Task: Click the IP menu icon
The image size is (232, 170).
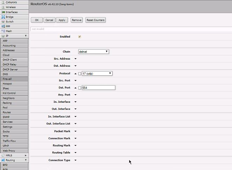Action: pos(3,36)
